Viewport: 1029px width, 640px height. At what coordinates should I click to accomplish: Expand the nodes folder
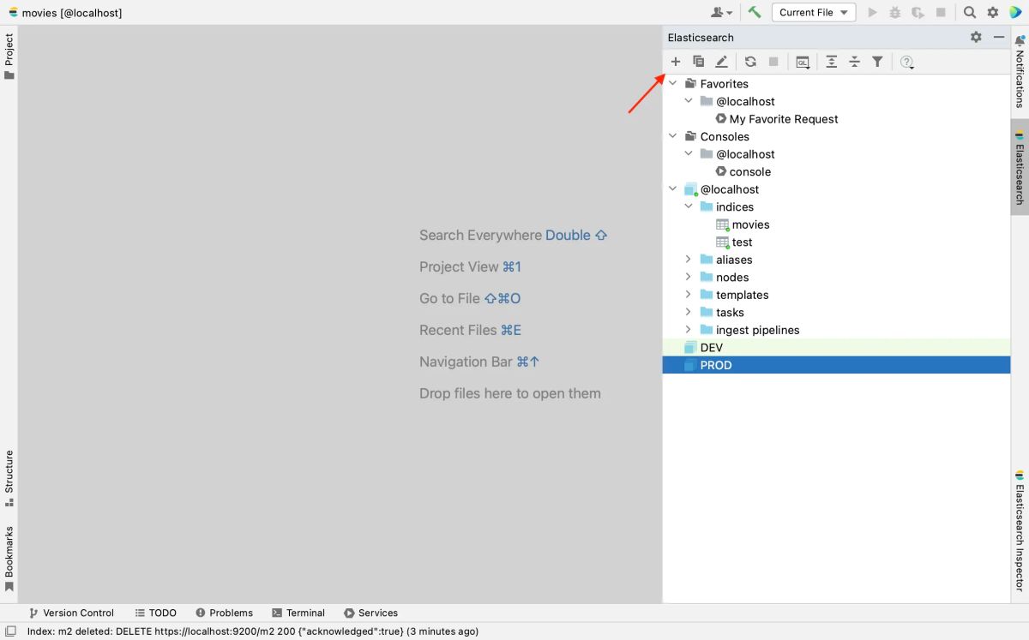click(689, 277)
